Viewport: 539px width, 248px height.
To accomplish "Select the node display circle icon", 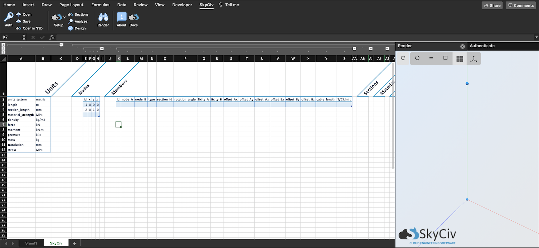I will point(417,58).
